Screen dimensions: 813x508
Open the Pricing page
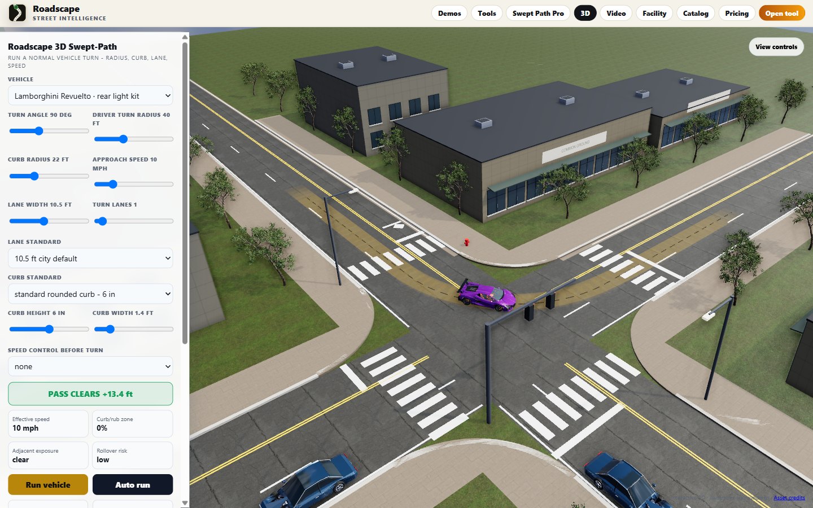(737, 13)
